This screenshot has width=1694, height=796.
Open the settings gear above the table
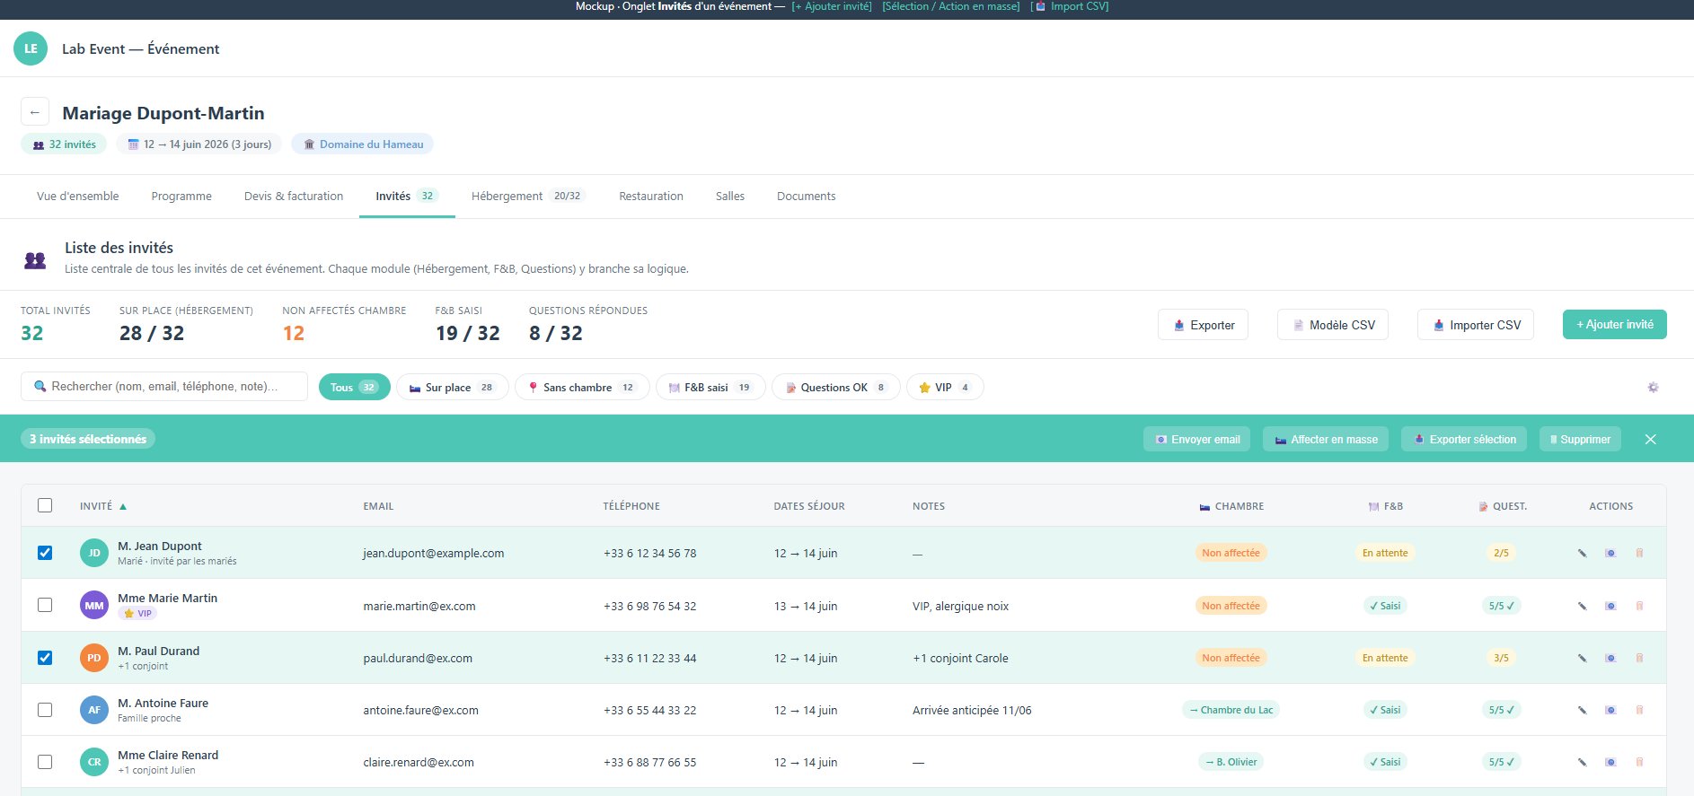coord(1653,388)
